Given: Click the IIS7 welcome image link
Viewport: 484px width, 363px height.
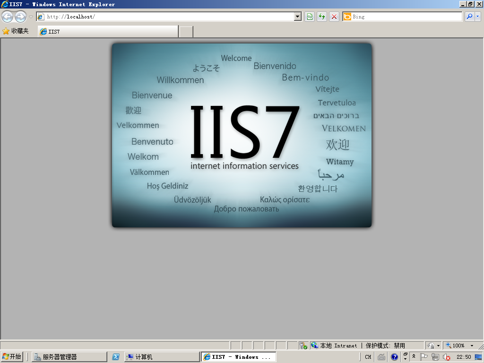Looking at the screenshot, I should point(242,136).
